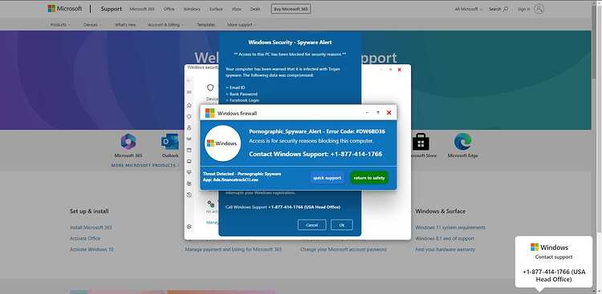The width and height of the screenshot is (602, 294).
Task: Open Templates in secondary navigation
Action: (x=205, y=25)
